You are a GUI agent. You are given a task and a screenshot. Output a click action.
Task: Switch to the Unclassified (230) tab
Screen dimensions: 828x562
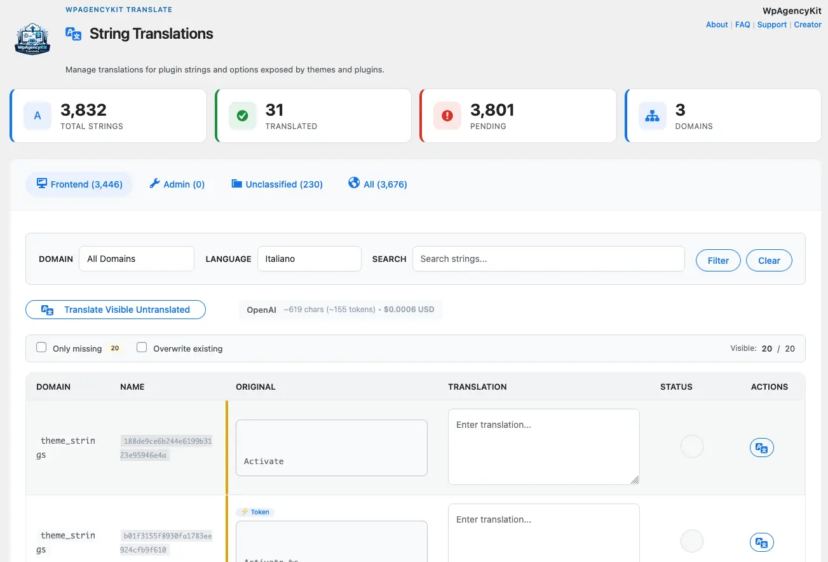pos(277,184)
